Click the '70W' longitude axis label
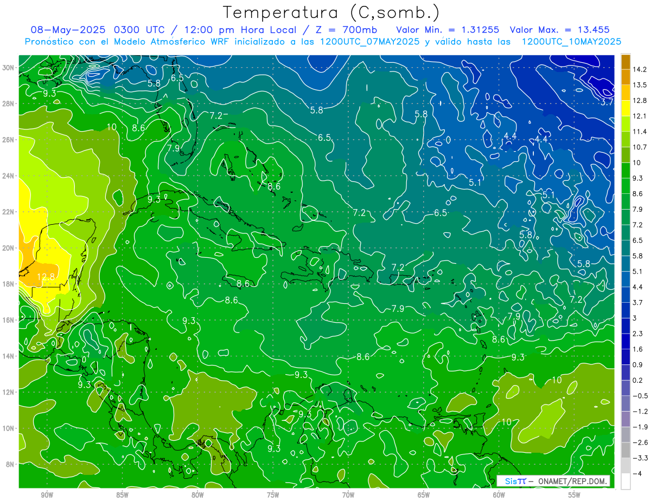This screenshot has height=502, width=651. coord(348,495)
